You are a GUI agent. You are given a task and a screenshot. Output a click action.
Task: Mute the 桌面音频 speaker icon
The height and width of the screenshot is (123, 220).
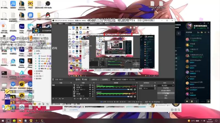131,96
